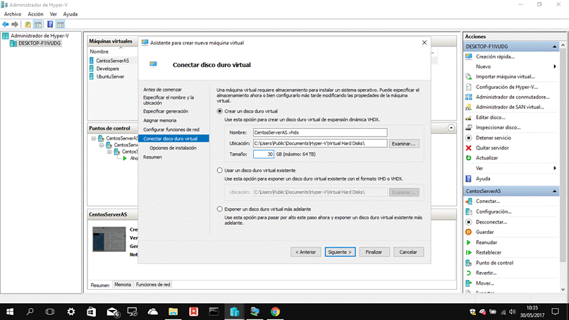Select Developers virtual machine
Image resolution: width=569 pixels, height=320 pixels.
107,68
